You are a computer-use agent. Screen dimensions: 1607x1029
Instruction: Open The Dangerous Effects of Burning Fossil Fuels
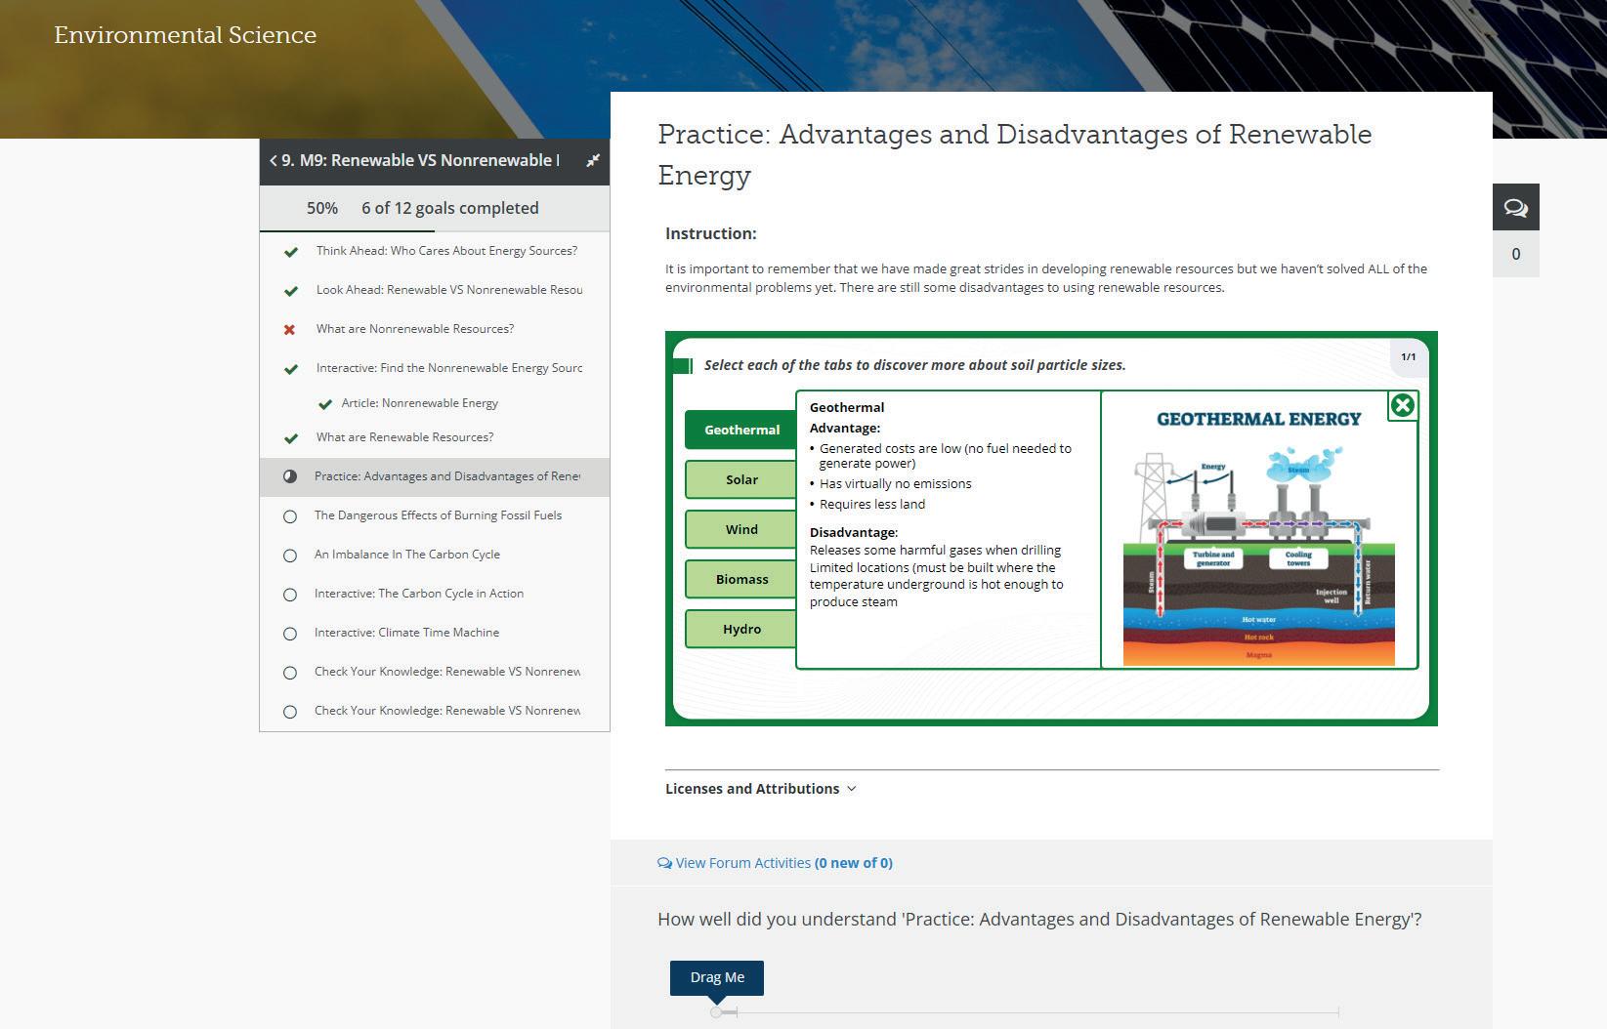click(438, 515)
